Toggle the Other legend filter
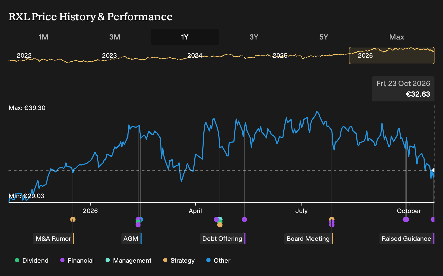Image resolution: width=443 pixels, height=276 pixels. click(218, 261)
